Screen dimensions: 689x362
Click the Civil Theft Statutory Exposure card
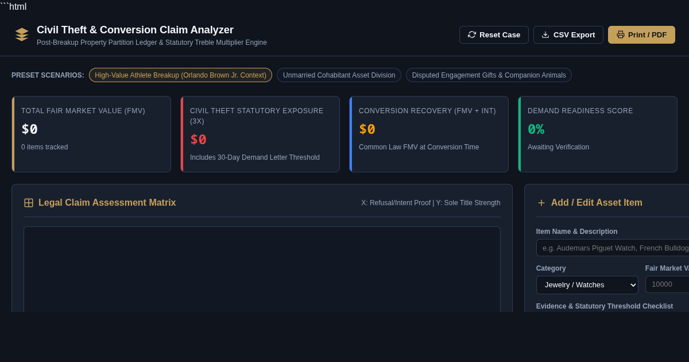[260, 134]
